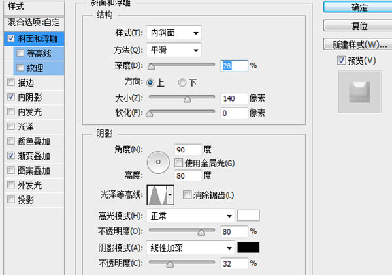Expand the 光泽等高线 preset arrow
This screenshot has height=275, width=392.
(171, 195)
